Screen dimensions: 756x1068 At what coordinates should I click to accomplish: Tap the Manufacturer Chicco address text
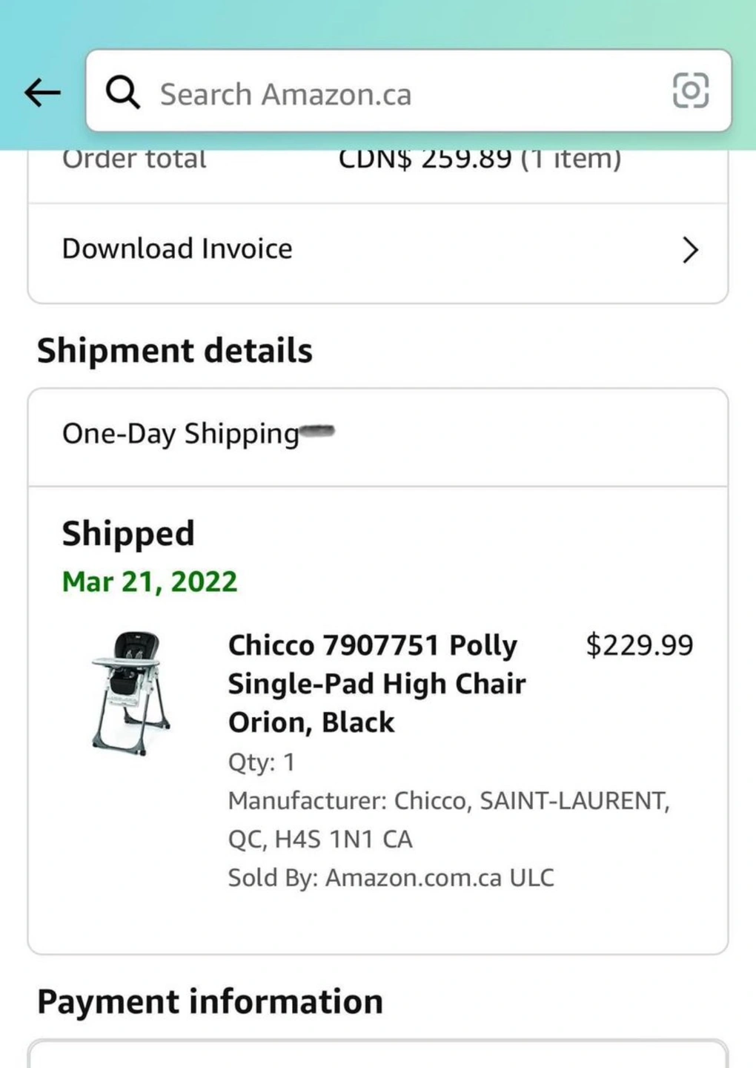(x=448, y=820)
